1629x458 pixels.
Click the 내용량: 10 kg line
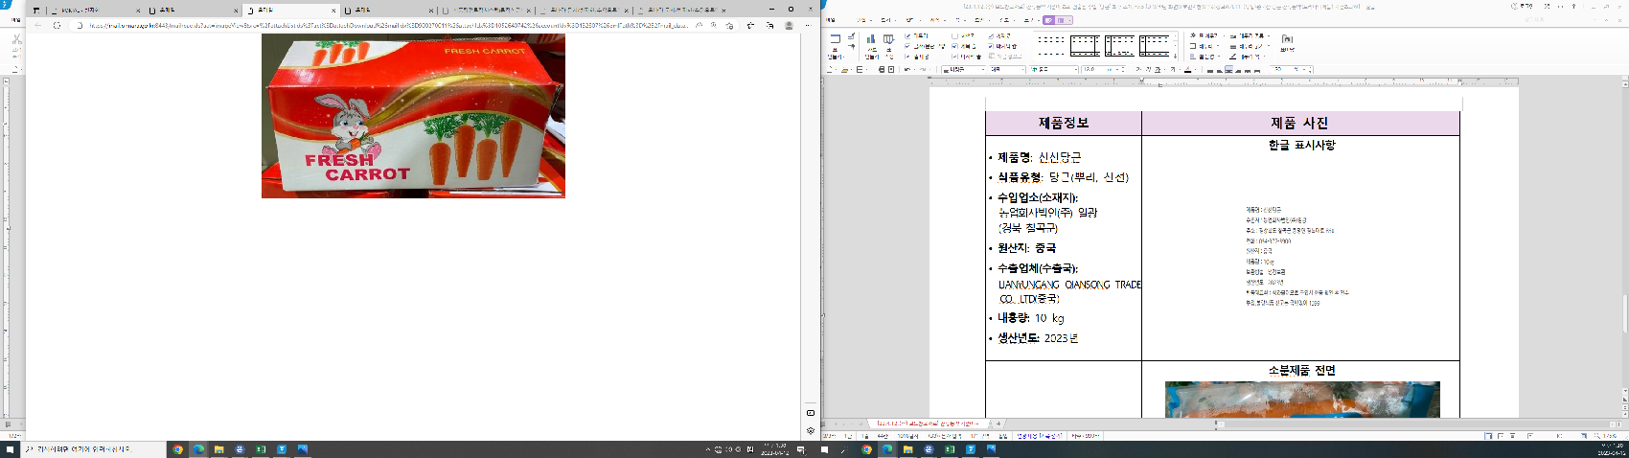coord(1030,318)
